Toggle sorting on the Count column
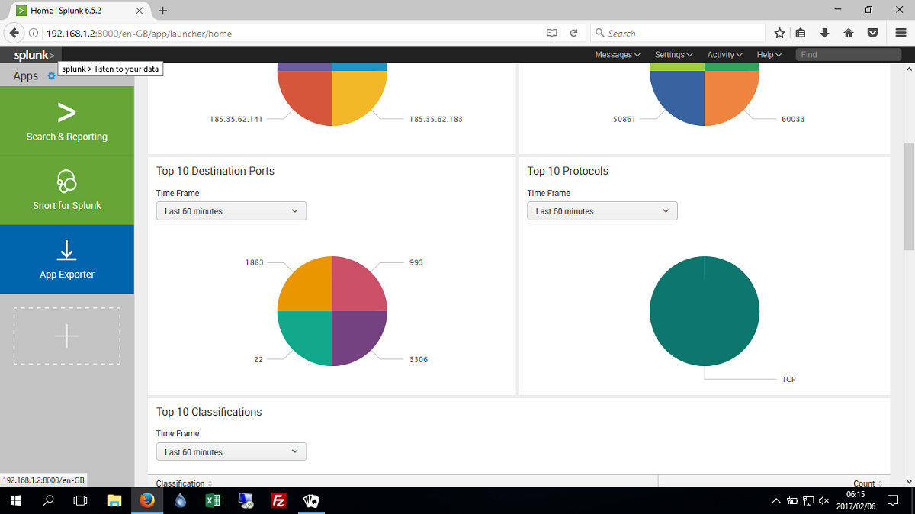The width and height of the screenshot is (915, 514). [865, 483]
